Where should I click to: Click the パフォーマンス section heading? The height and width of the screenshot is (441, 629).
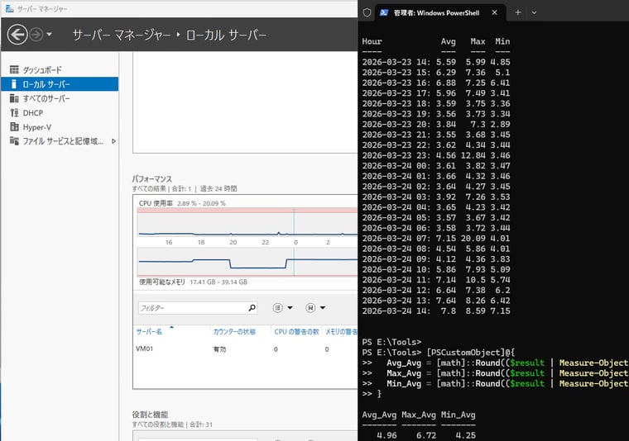(x=152, y=179)
